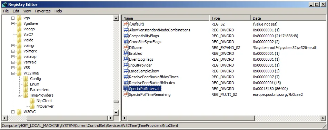The width and height of the screenshot is (328, 130).
Task: Click the viaide folder icon
Action: 19,40
